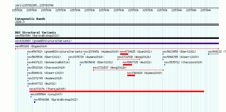Select the red bar under nsv3360618
Screen dimensions: 226x112
131,75
